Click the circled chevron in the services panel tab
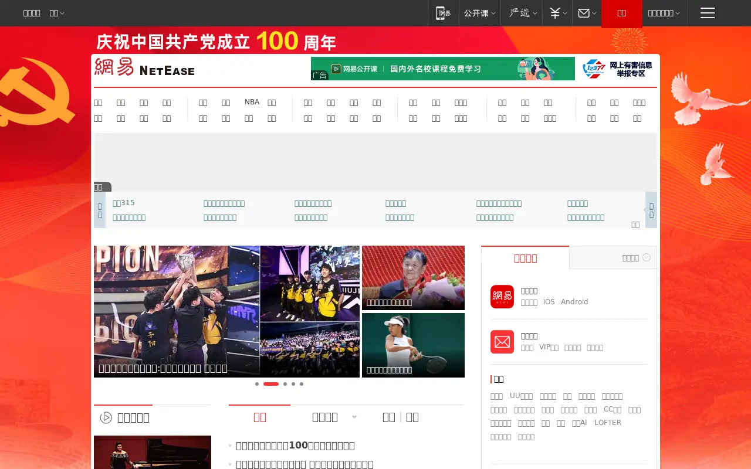751x469 pixels. click(x=647, y=257)
